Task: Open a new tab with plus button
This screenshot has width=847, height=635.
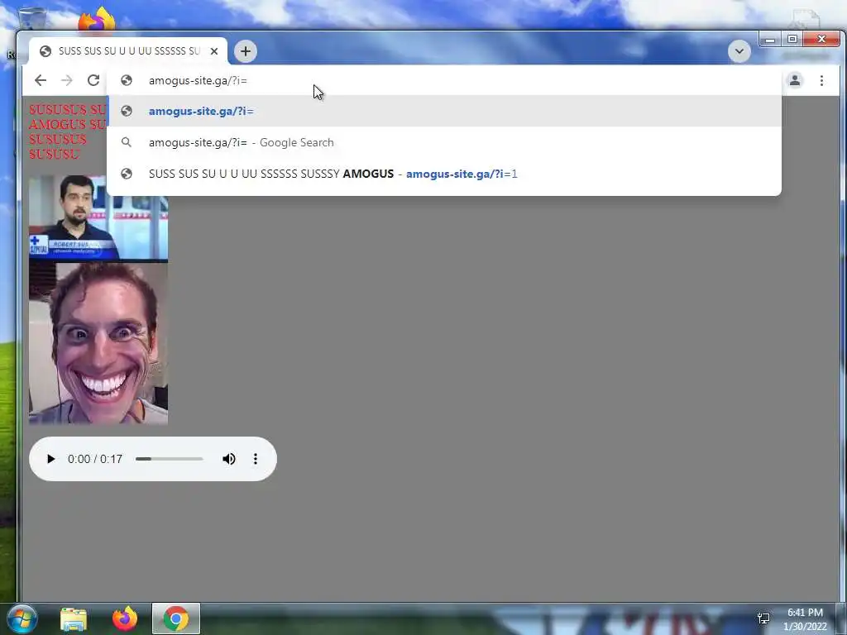Action: (x=246, y=51)
